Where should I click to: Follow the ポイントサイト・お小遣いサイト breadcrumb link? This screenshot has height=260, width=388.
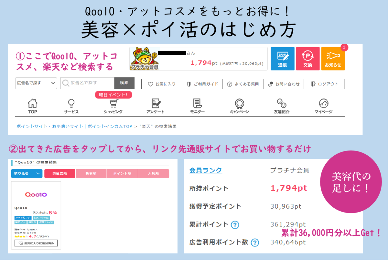click(50, 126)
